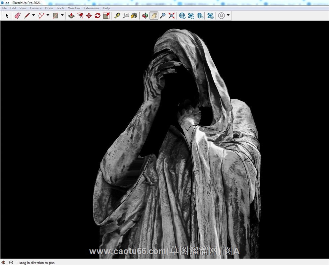Open the View menu
The width and height of the screenshot is (329, 265).
pos(23,8)
